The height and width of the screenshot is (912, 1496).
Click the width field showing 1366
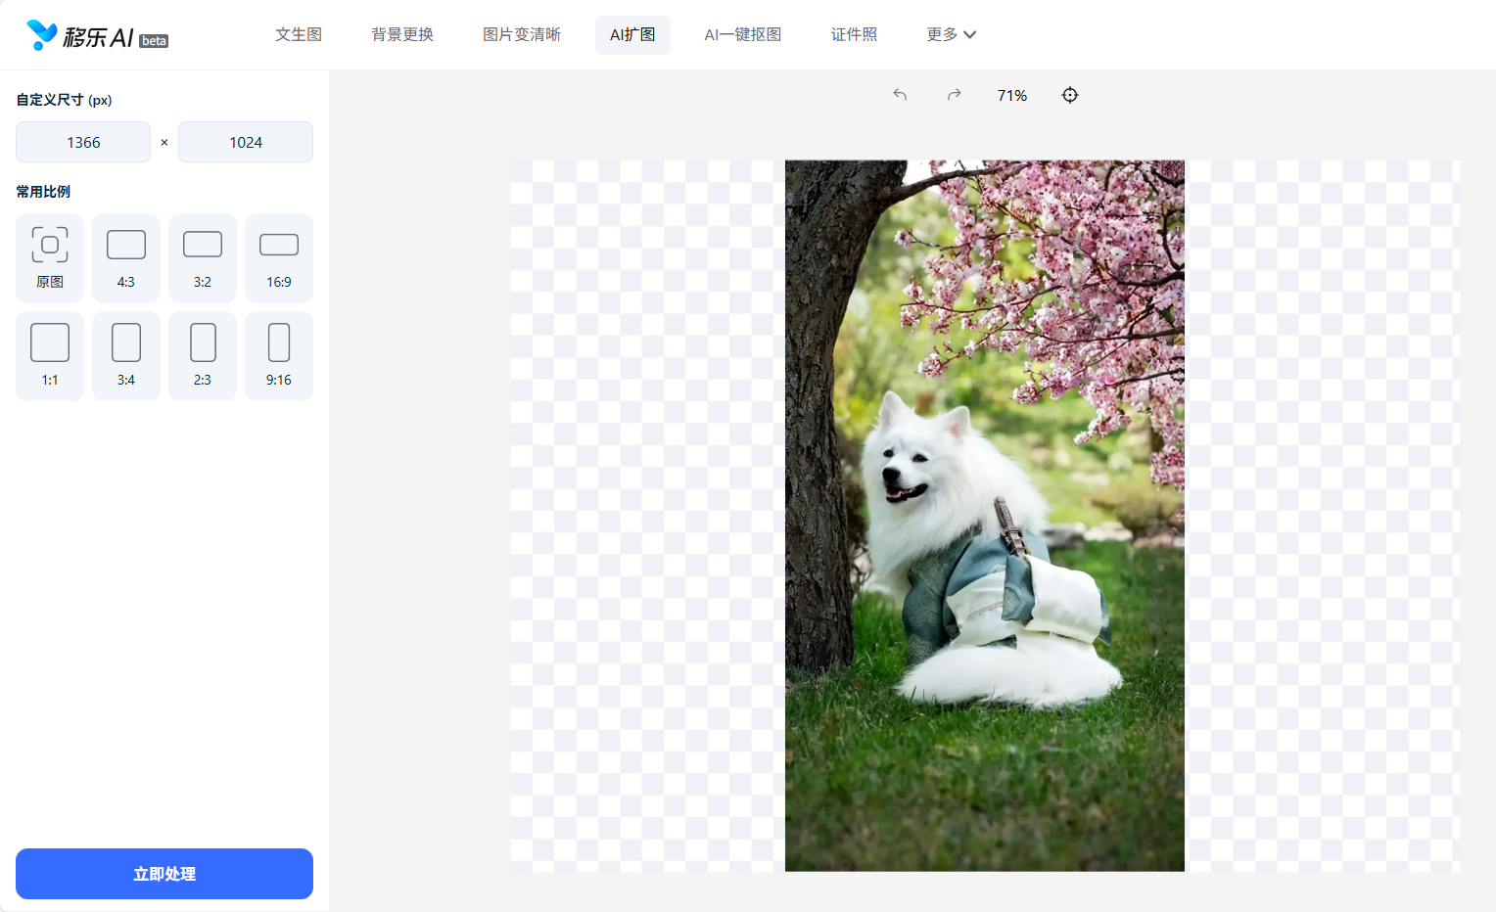(x=83, y=142)
